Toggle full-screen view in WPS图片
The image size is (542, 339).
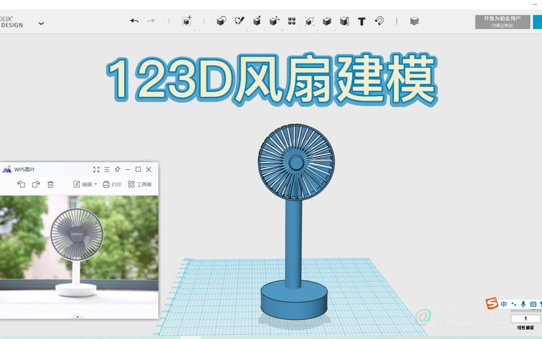[x=96, y=169]
